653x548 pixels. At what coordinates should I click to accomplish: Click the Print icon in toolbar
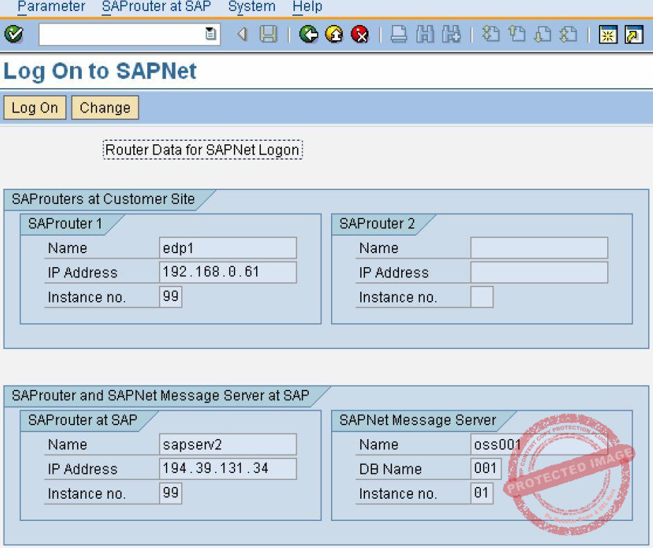click(399, 35)
